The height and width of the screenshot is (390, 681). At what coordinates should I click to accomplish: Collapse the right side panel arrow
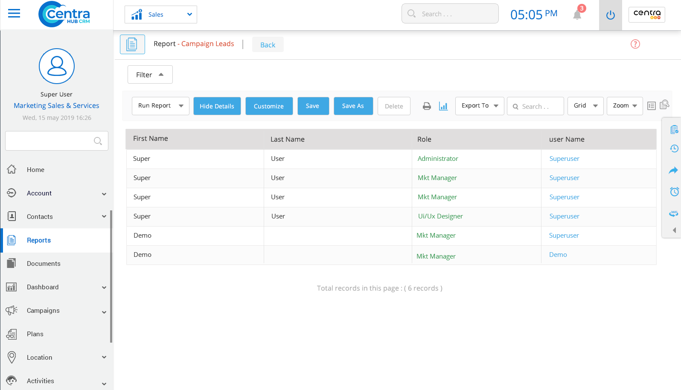click(x=674, y=230)
